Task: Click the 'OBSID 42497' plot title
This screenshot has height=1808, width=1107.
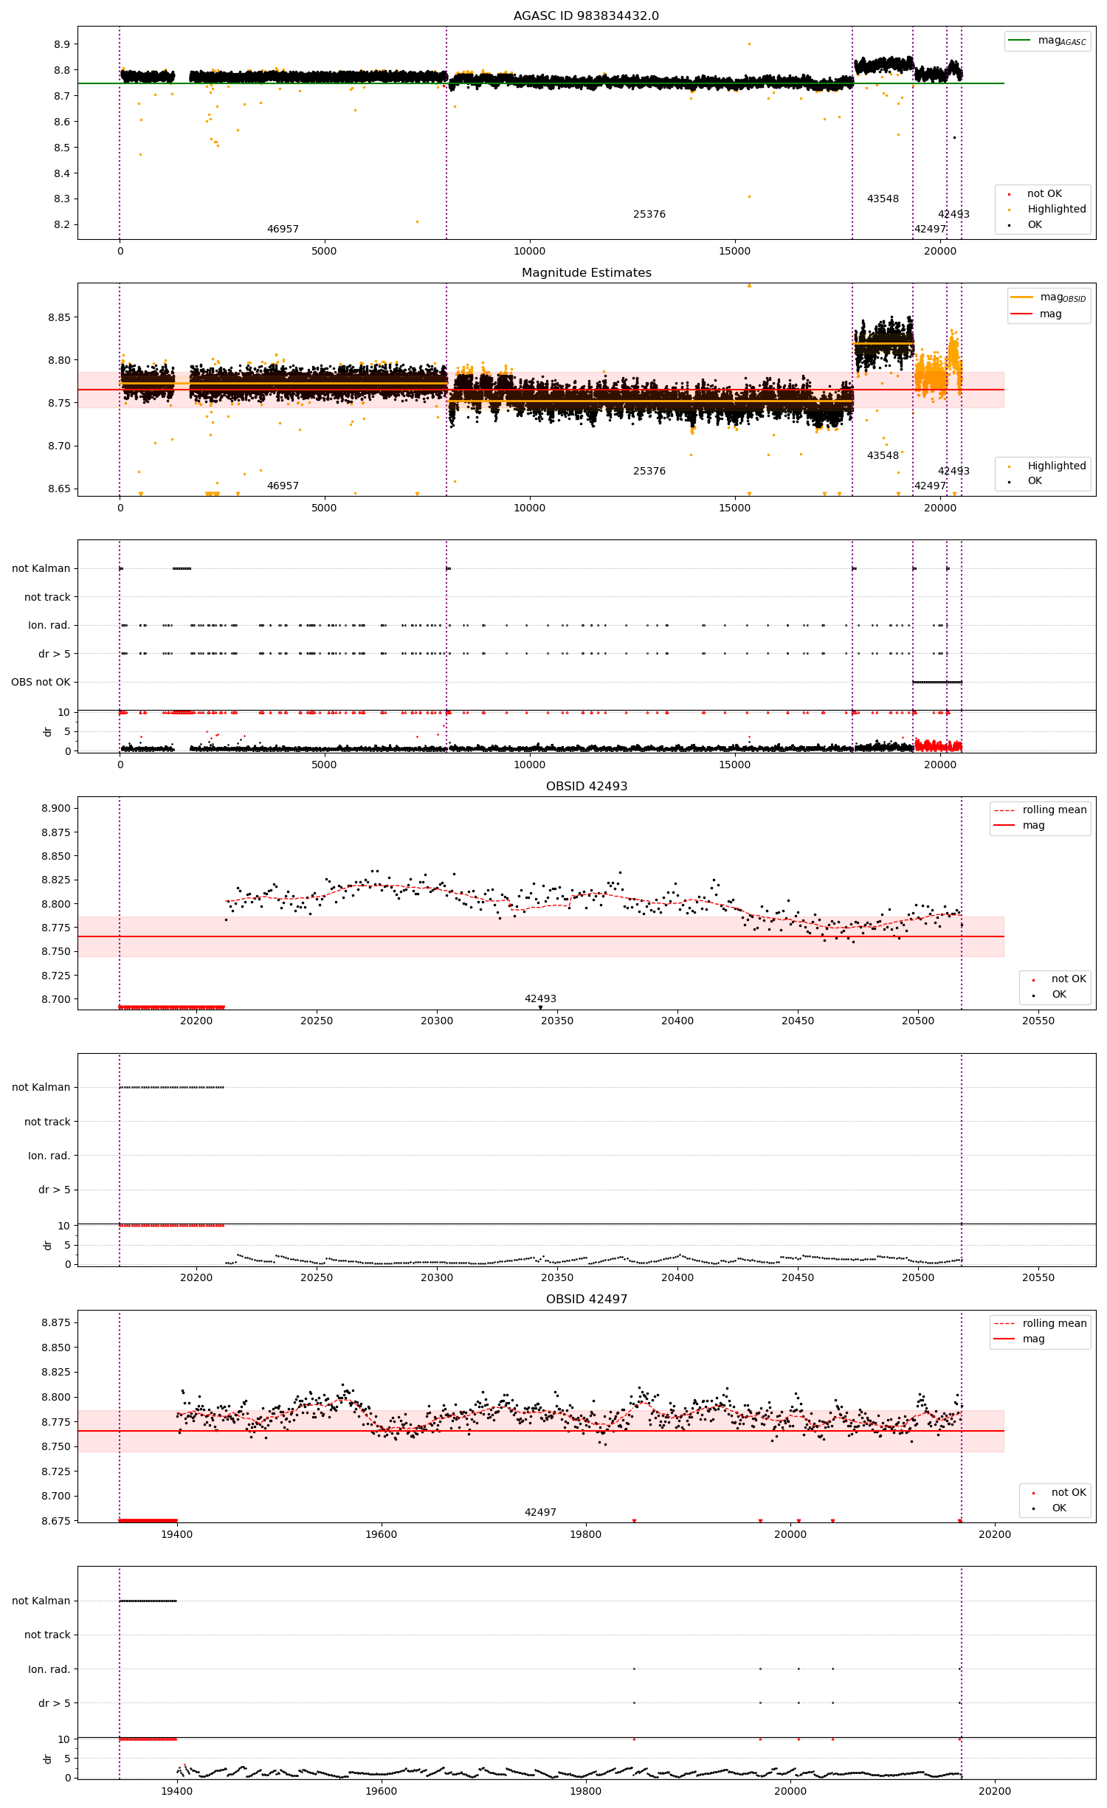Action: tap(586, 1299)
